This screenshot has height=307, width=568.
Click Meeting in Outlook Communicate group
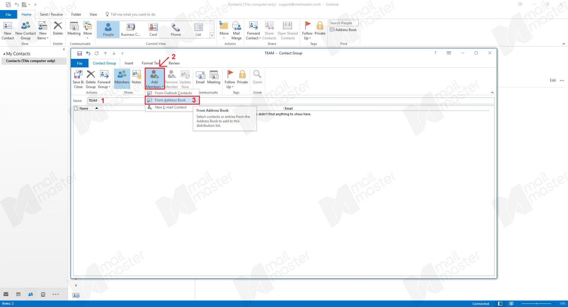point(74,28)
